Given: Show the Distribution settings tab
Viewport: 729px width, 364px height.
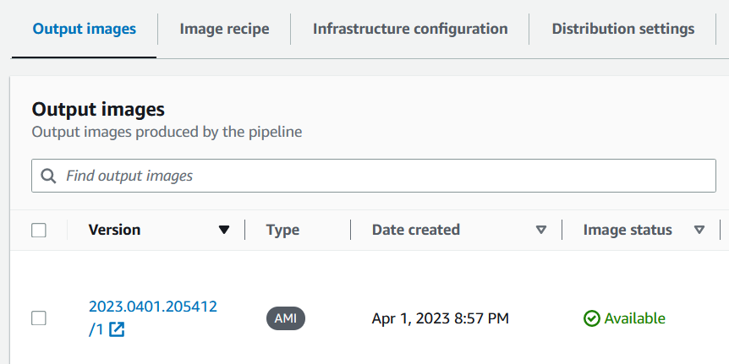Looking at the screenshot, I should [622, 29].
